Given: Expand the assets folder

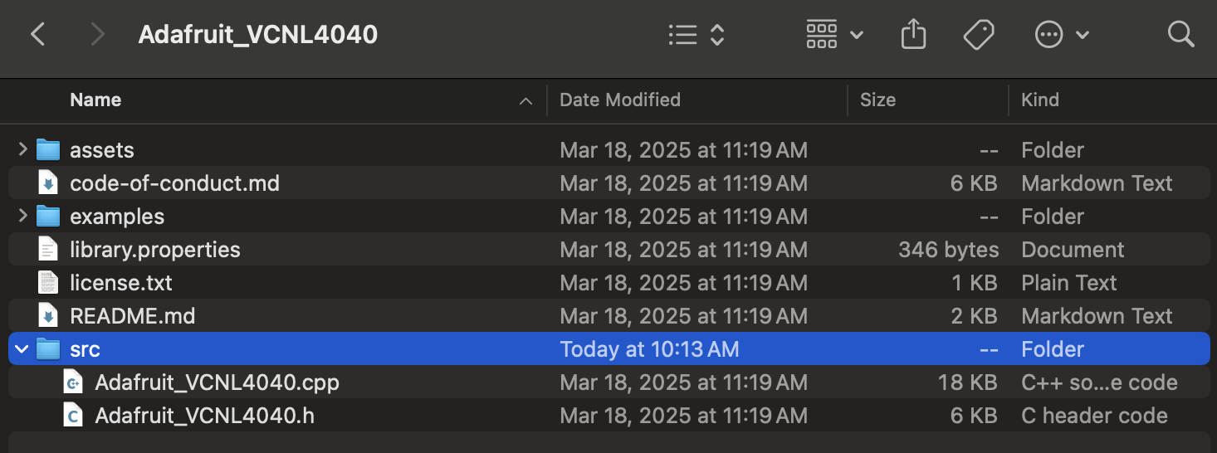Looking at the screenshot, I should [23, 150].
